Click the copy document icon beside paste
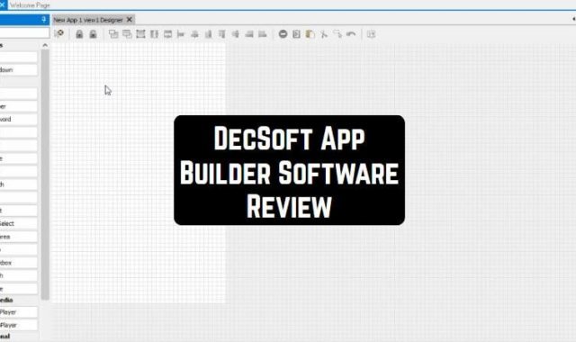This screenshot has height=342, width=576. 296,34
